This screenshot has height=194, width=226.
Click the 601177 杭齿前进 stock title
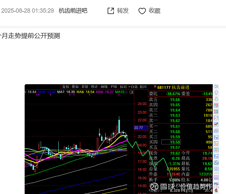(x=173, y=87)
